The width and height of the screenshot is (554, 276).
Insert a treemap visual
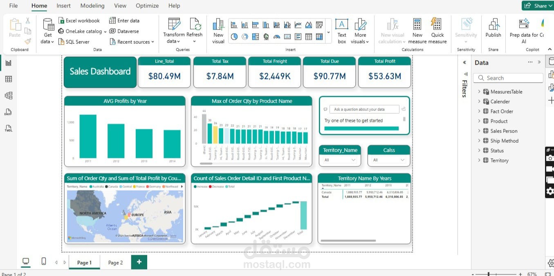(x=256, y=36)
